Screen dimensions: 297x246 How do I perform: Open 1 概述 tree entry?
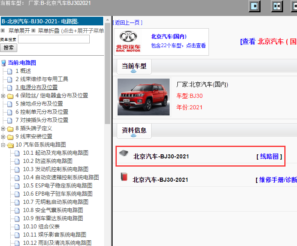coord(23,71)
